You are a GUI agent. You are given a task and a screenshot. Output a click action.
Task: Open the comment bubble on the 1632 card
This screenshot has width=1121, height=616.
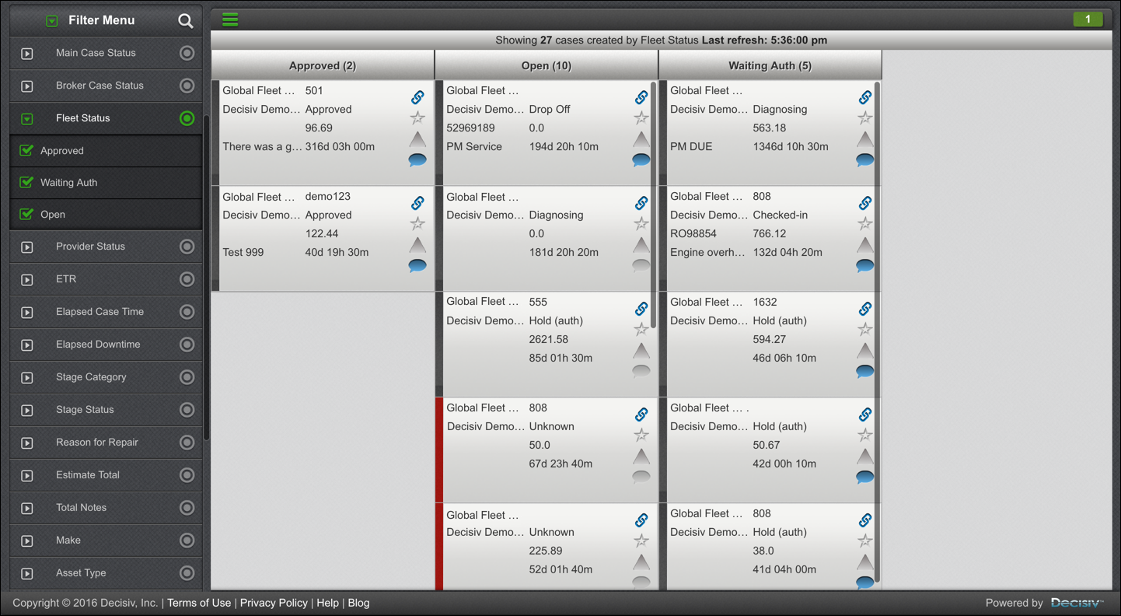(x=865, y=372)
